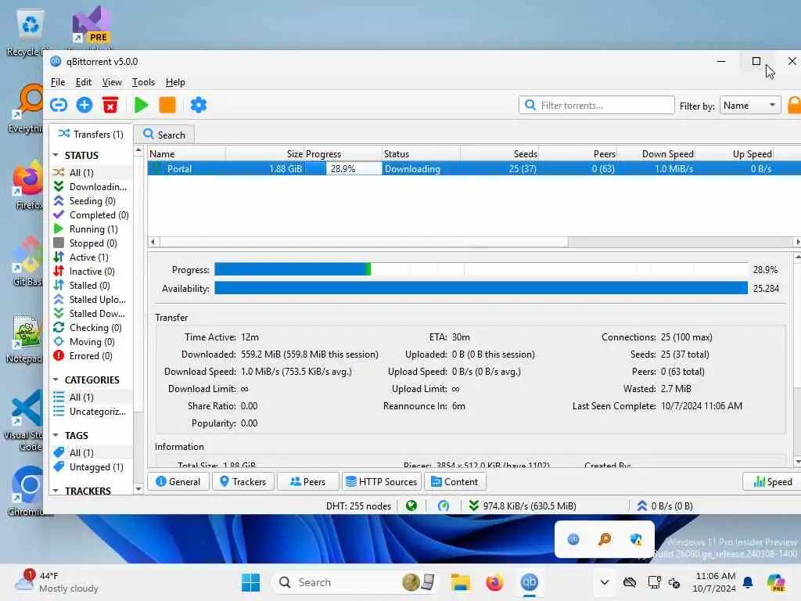The height and width of the screenshot is (601, 801).
Task: Sort by the Seeds column header
Action: (x=500, y=154)
